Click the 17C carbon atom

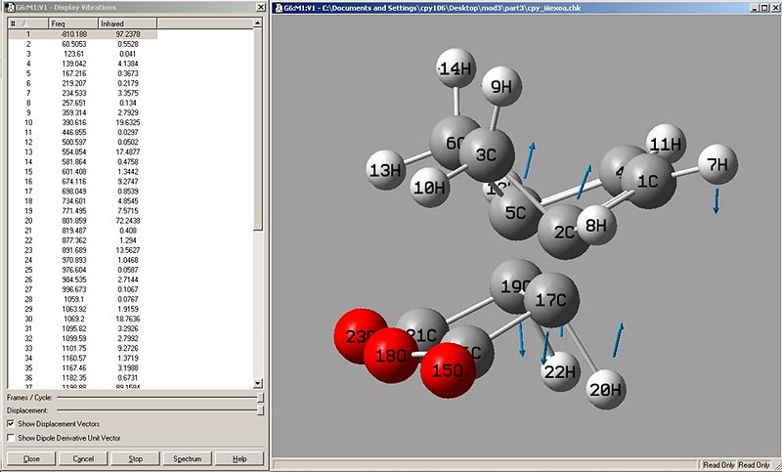click(551, 300)
